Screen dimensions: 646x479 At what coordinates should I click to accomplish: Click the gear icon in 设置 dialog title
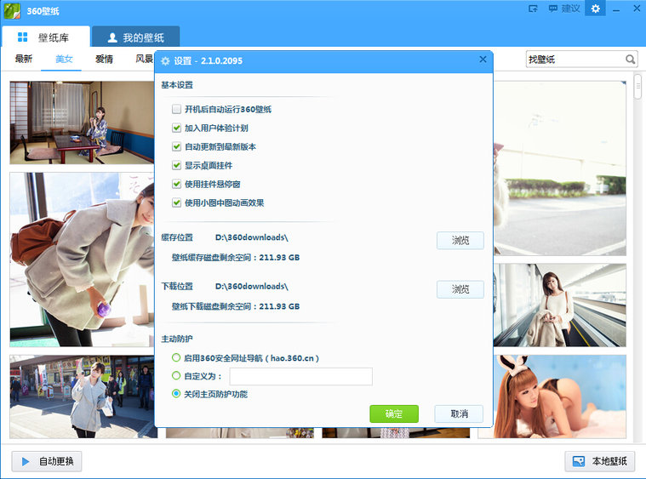[x=165, y=61]
